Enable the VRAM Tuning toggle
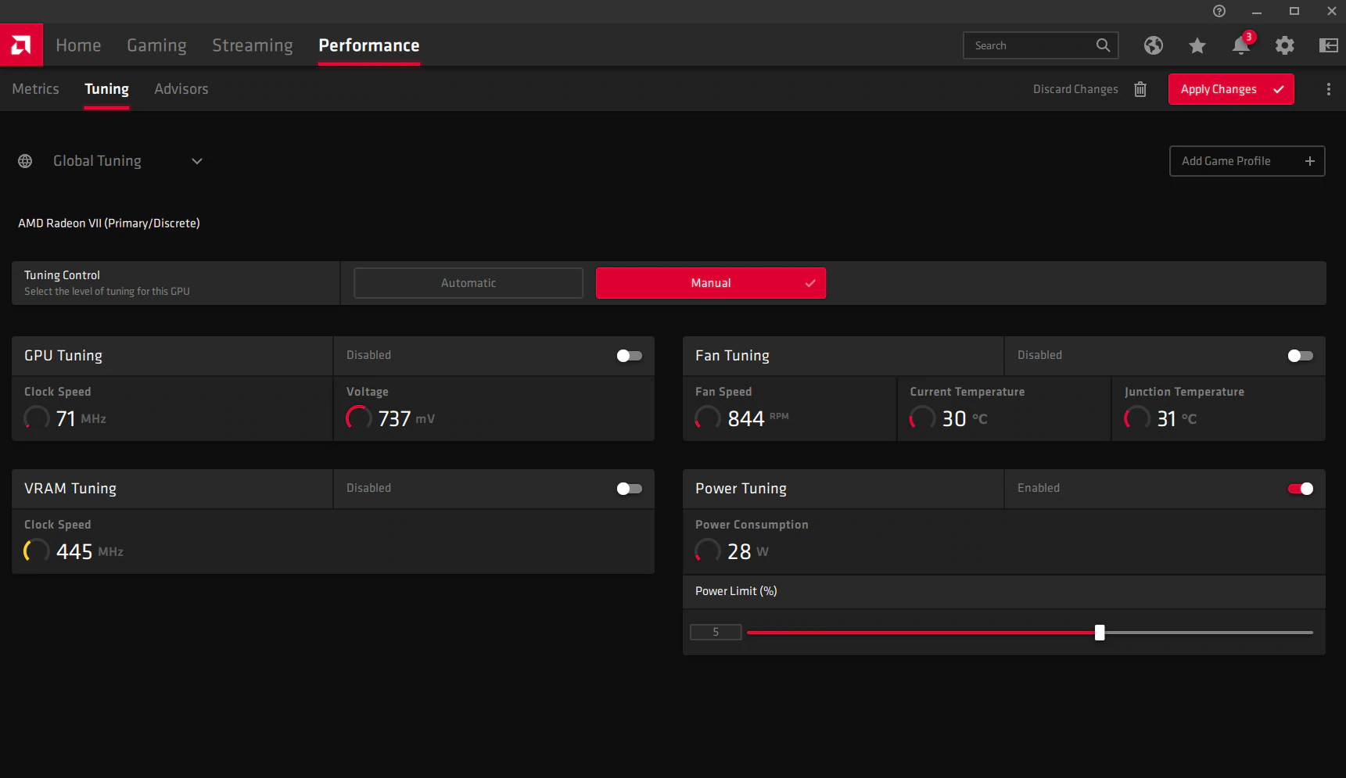Viewport: 1346px width, 778px height. 630,489
